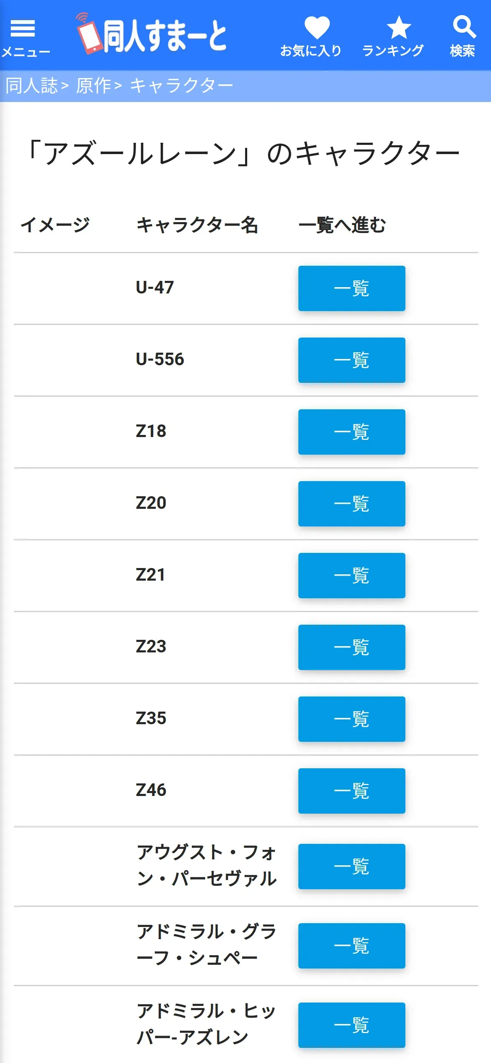Show the 一覧 list for Z46
Viewport: 491px width, 1063px height.
click(352, 791)
